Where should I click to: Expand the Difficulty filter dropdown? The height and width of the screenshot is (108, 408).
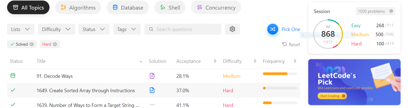click(x=57, y=29)
